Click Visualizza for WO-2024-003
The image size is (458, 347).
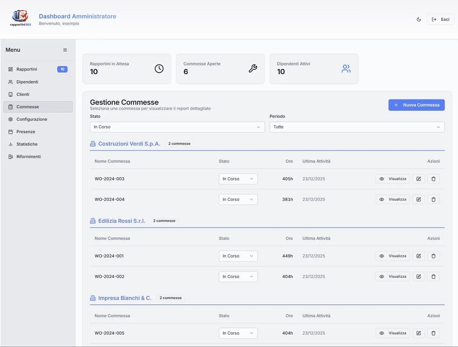click(393, 179)
